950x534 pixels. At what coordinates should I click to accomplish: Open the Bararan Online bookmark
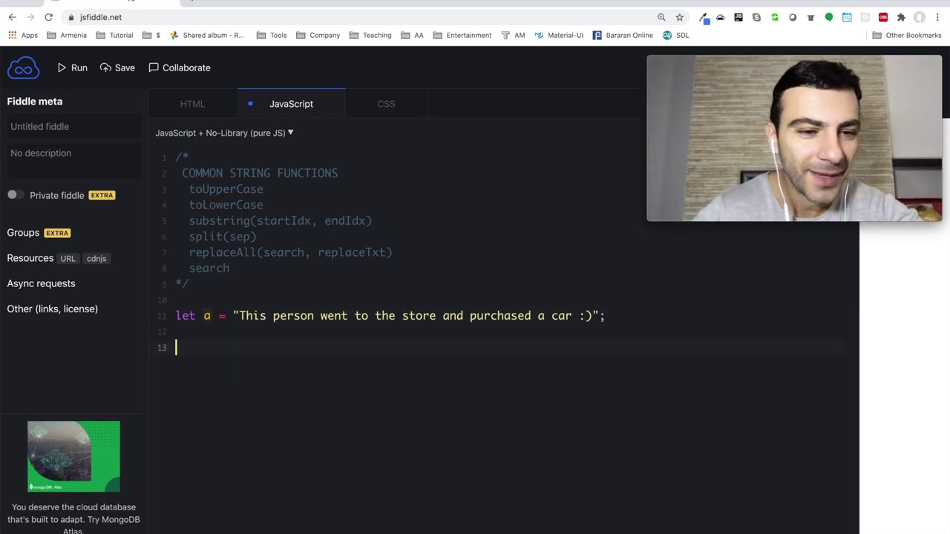(x=623, y=35)
